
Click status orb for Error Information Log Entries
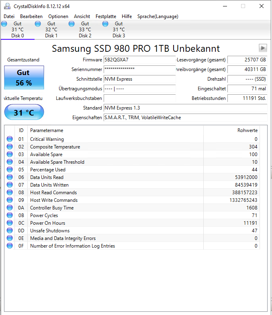[x=10, y=246]
